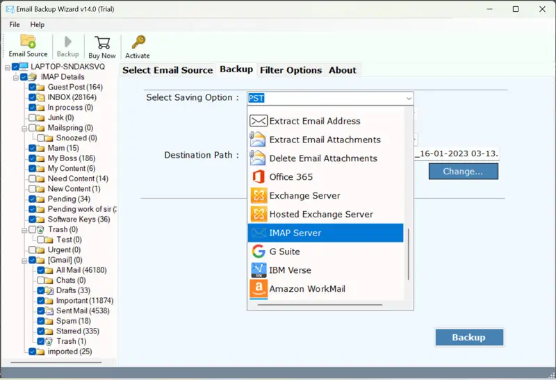Click the Change... button
556x380 pixels.
(x=463, y=171)
